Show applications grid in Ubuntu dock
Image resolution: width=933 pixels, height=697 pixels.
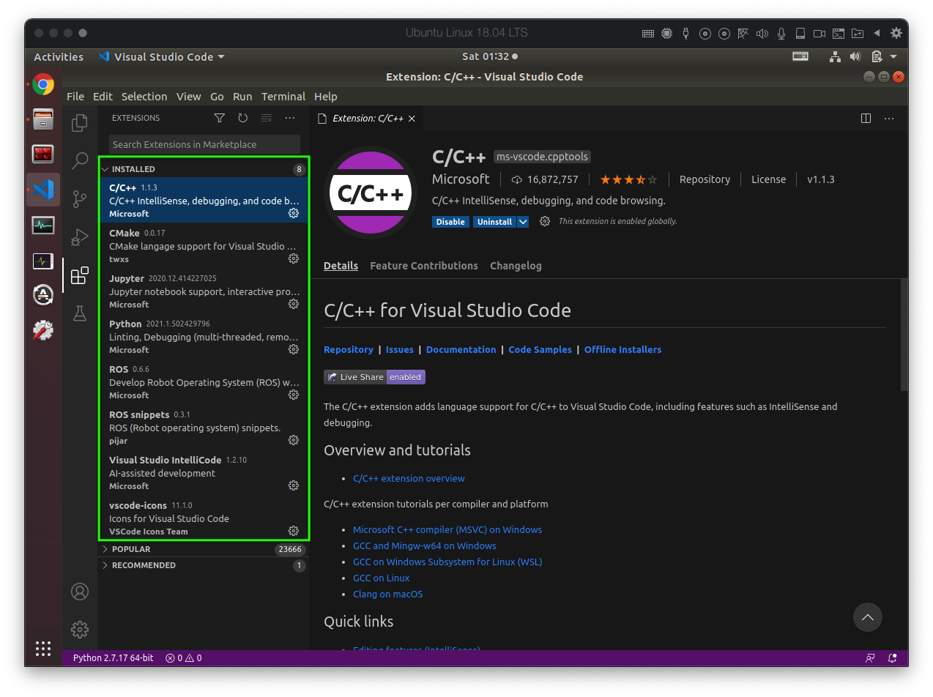coord(43,648)
